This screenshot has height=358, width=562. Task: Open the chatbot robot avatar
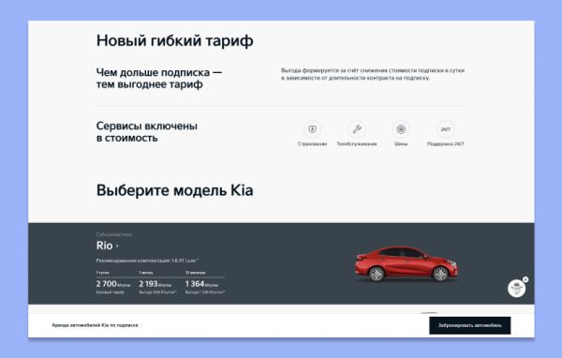click(x=516, y=289)
